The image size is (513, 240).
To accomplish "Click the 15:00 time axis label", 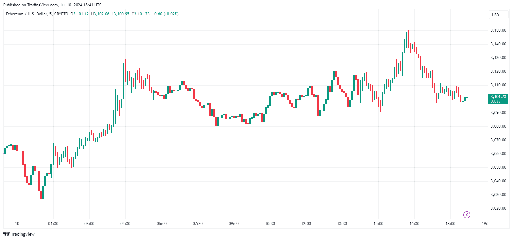I will tap(378, 224).
